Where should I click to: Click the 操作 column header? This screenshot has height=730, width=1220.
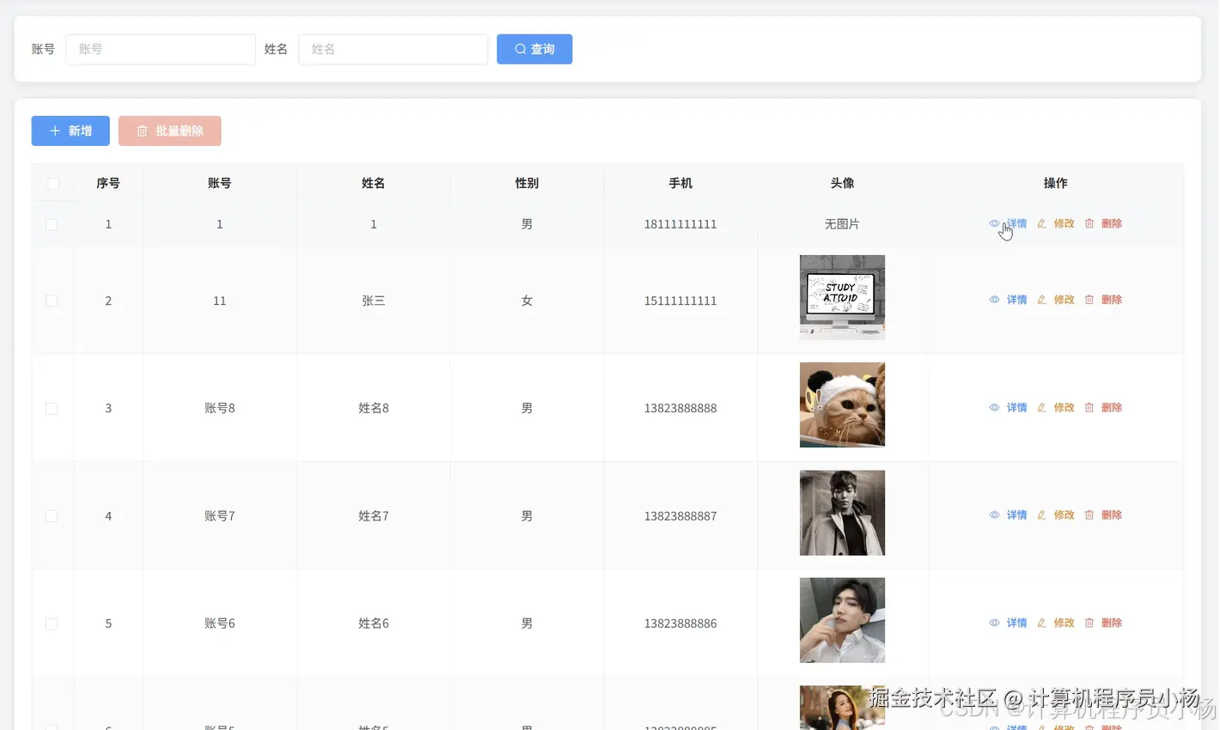click(1055, 183)
